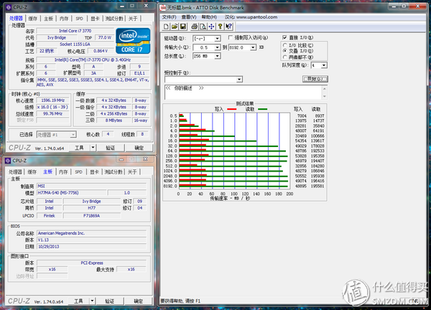Viewport: 431px width, 310px height.
Task: Click the ATTO Disk Benchmark title bar icon
Action: 163,7
